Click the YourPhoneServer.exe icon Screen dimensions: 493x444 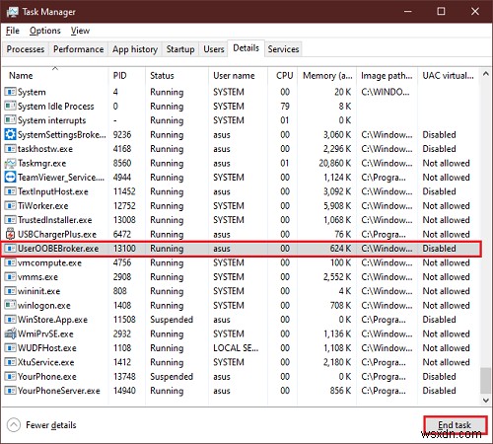coord(10,391)
